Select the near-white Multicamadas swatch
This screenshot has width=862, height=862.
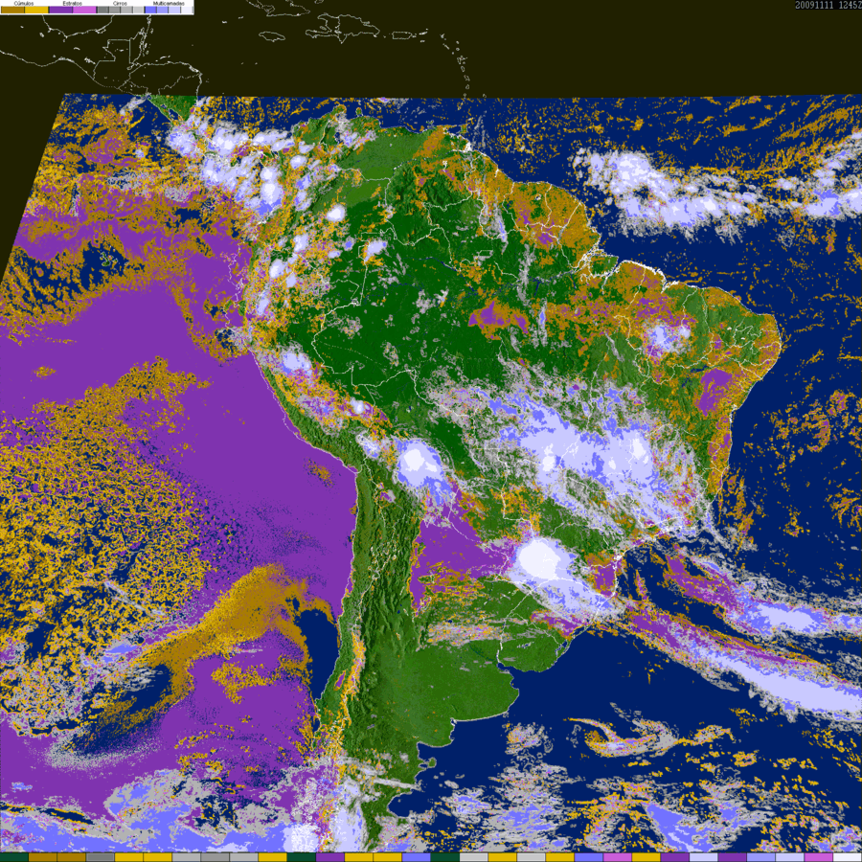[187, 10]
